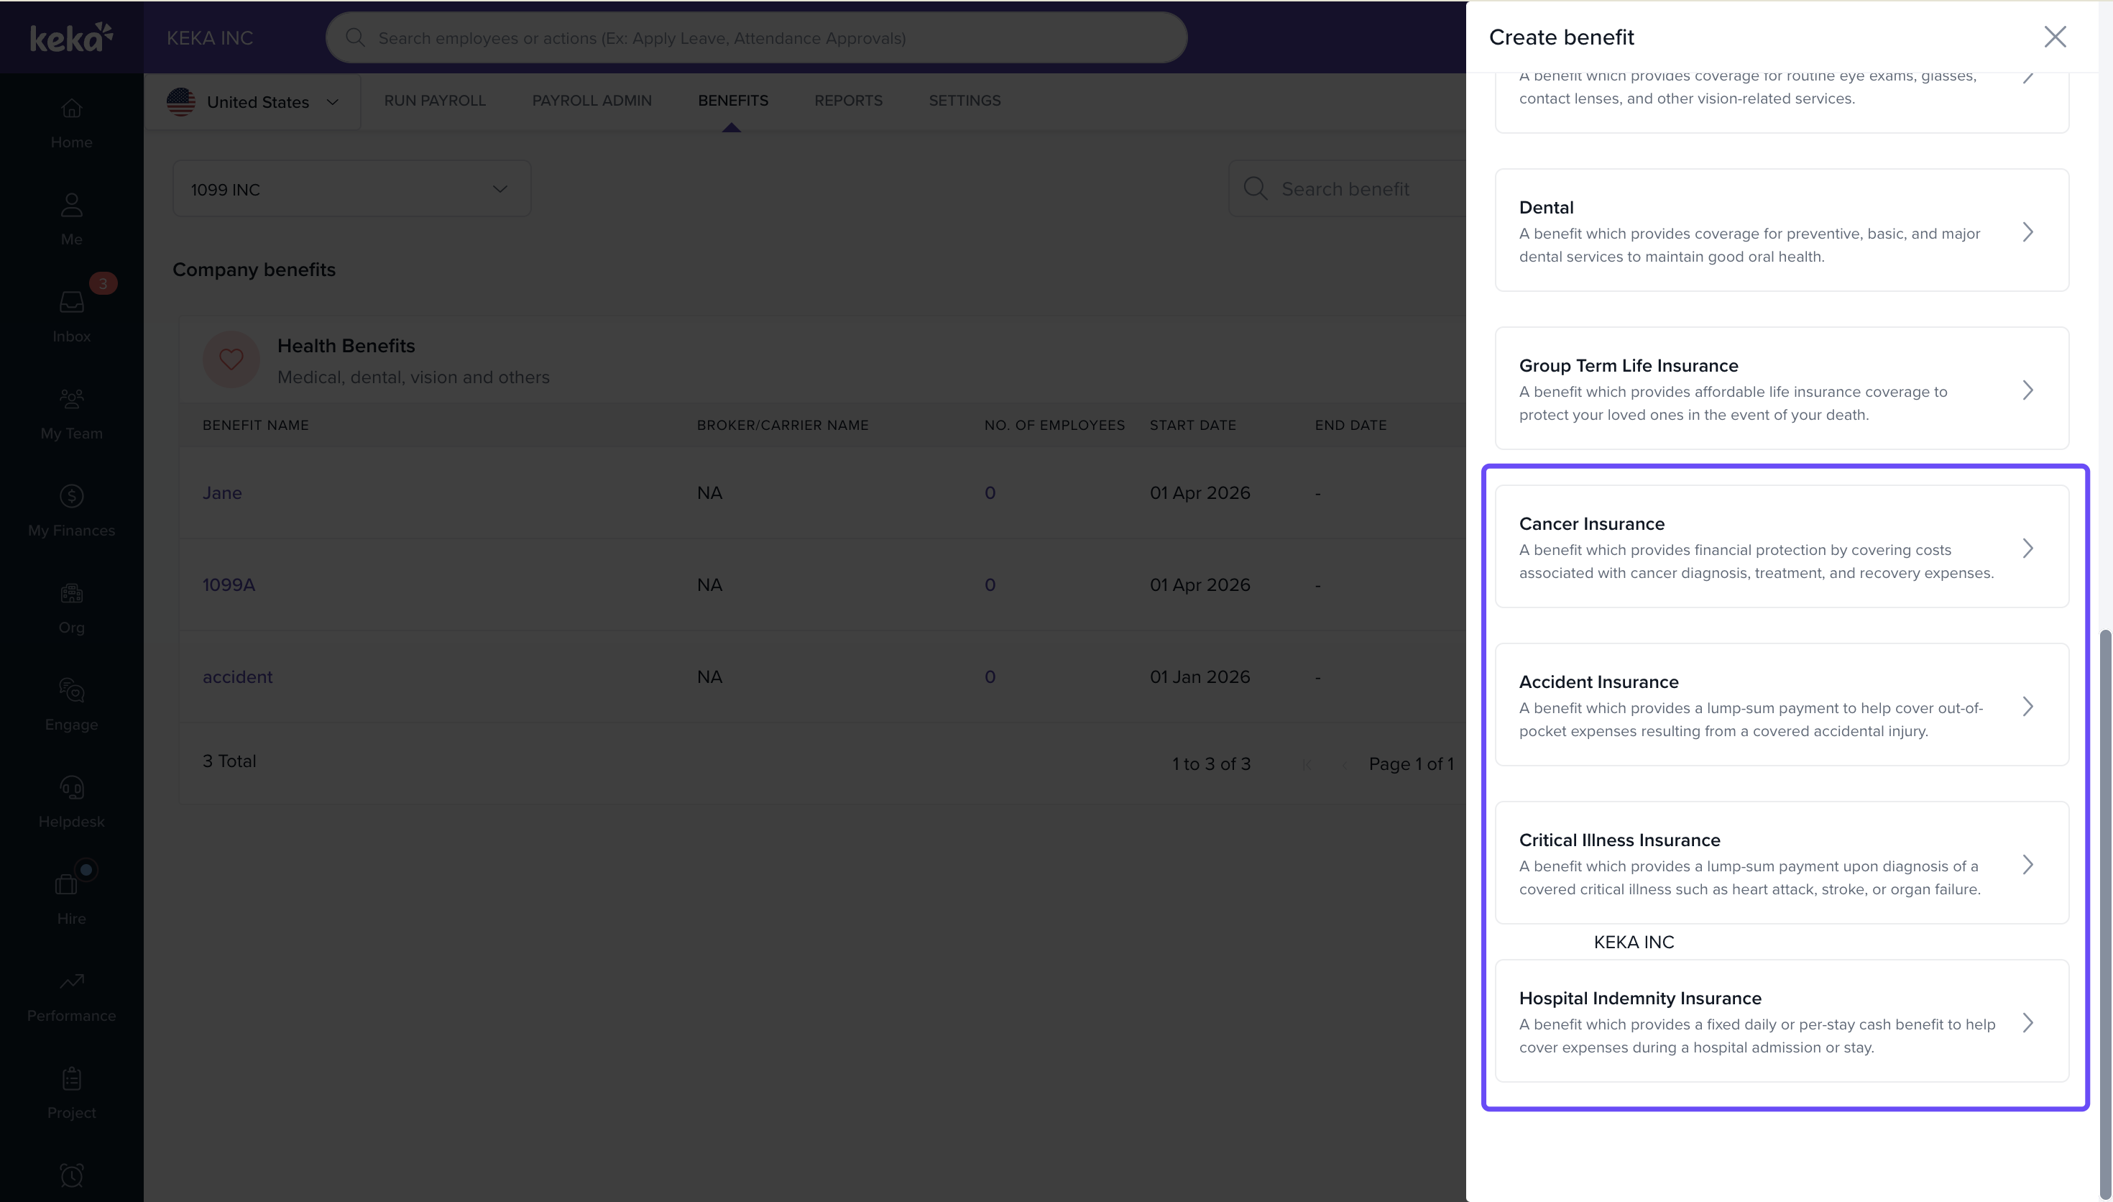Open My Finances sidebar icon

72,496
